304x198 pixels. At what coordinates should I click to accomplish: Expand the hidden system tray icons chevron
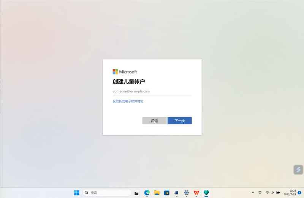click(x=253, y=193)
